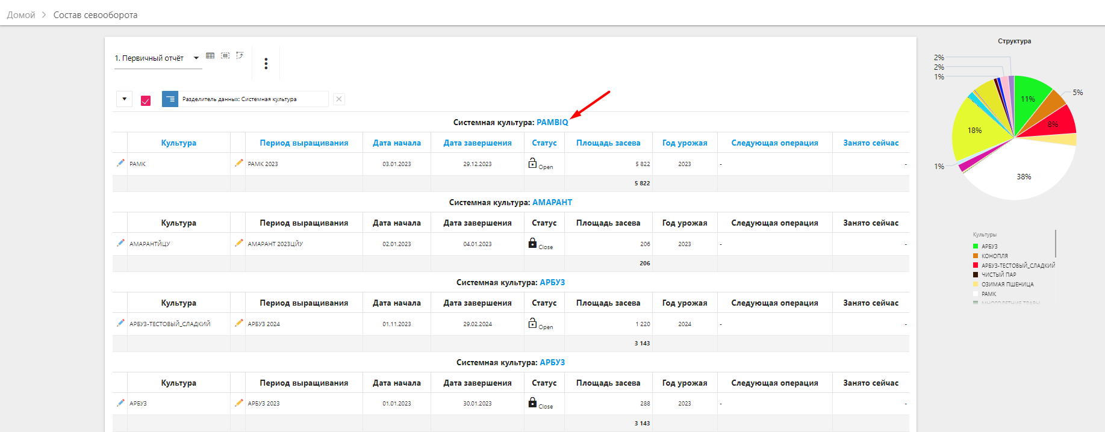The height and width of the screenshot is (432, 1105).
Task: Toggle ЧИСТЫЙ ПАР legend entry
Action: [x=998, y=275]
